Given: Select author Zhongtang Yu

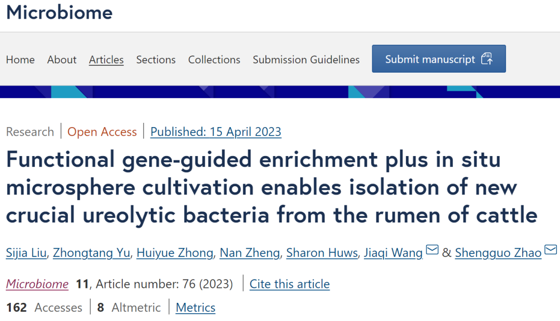Looking at the screenshot, I should 91,253.
